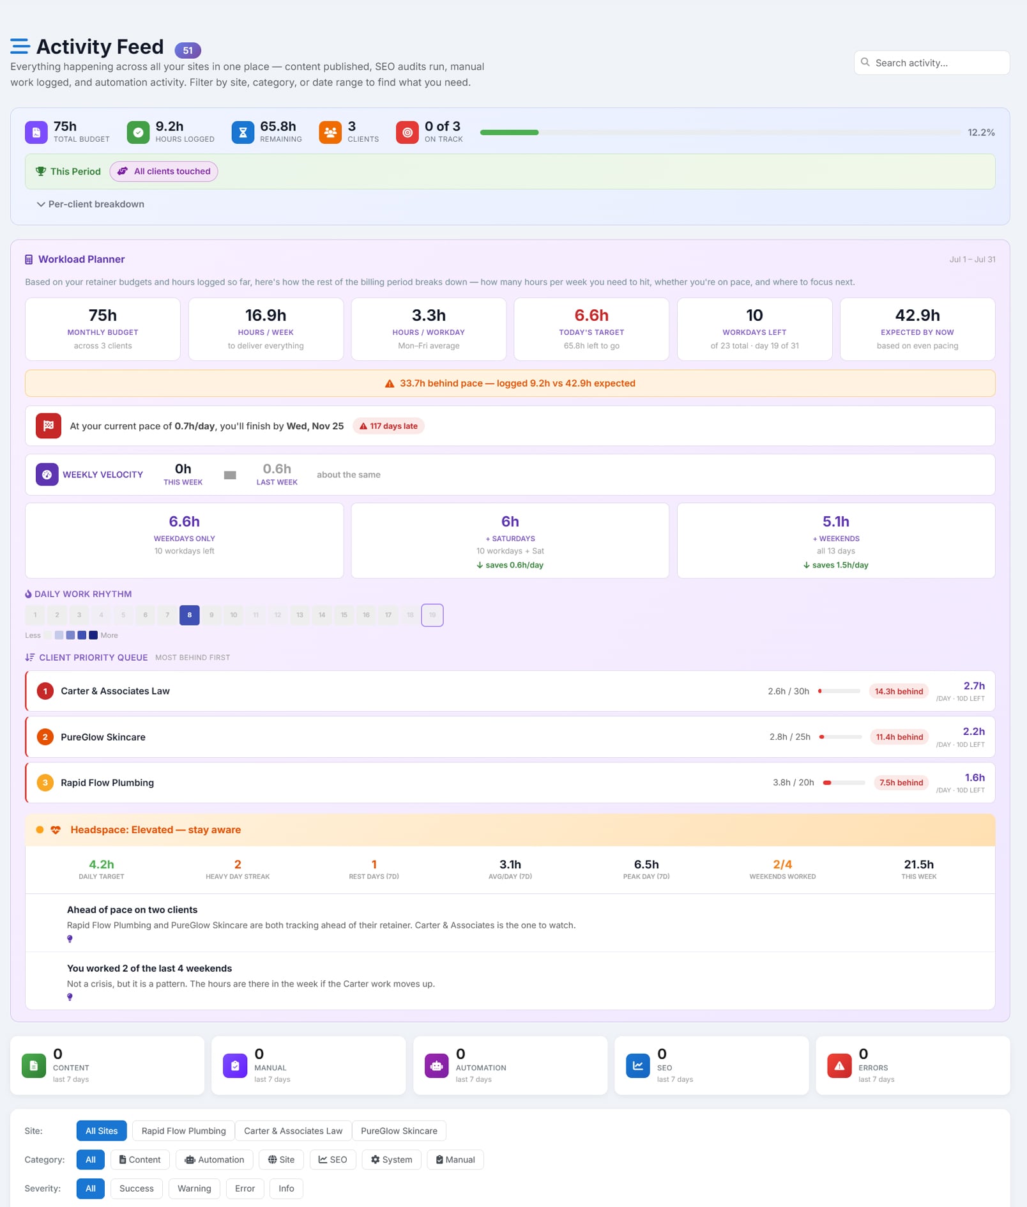Filter severity by Warning

coord(194,1188)
